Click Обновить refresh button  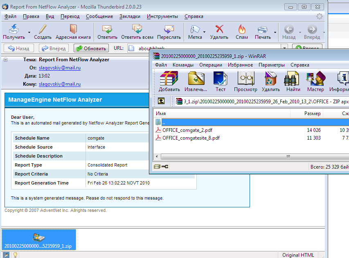click(91, 48)
